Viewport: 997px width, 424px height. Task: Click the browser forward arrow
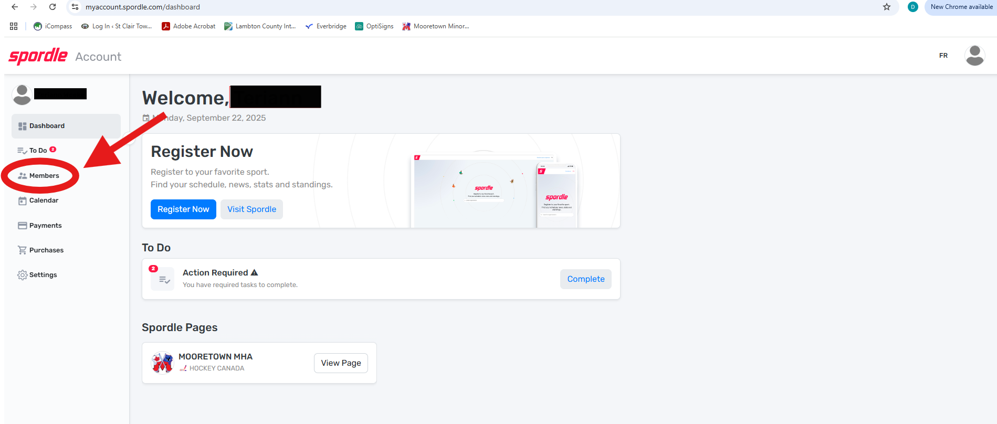point(34,7)
